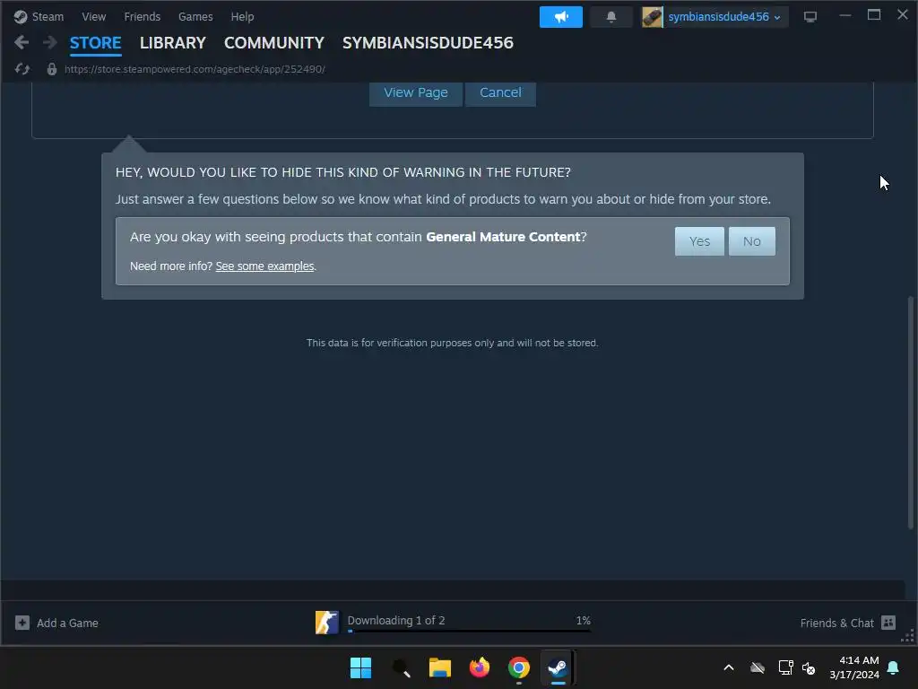This screenshot has height=689, width=918.
Task: Click the downloading game's Counter-Strike icon
Action: tap(326, 623)
